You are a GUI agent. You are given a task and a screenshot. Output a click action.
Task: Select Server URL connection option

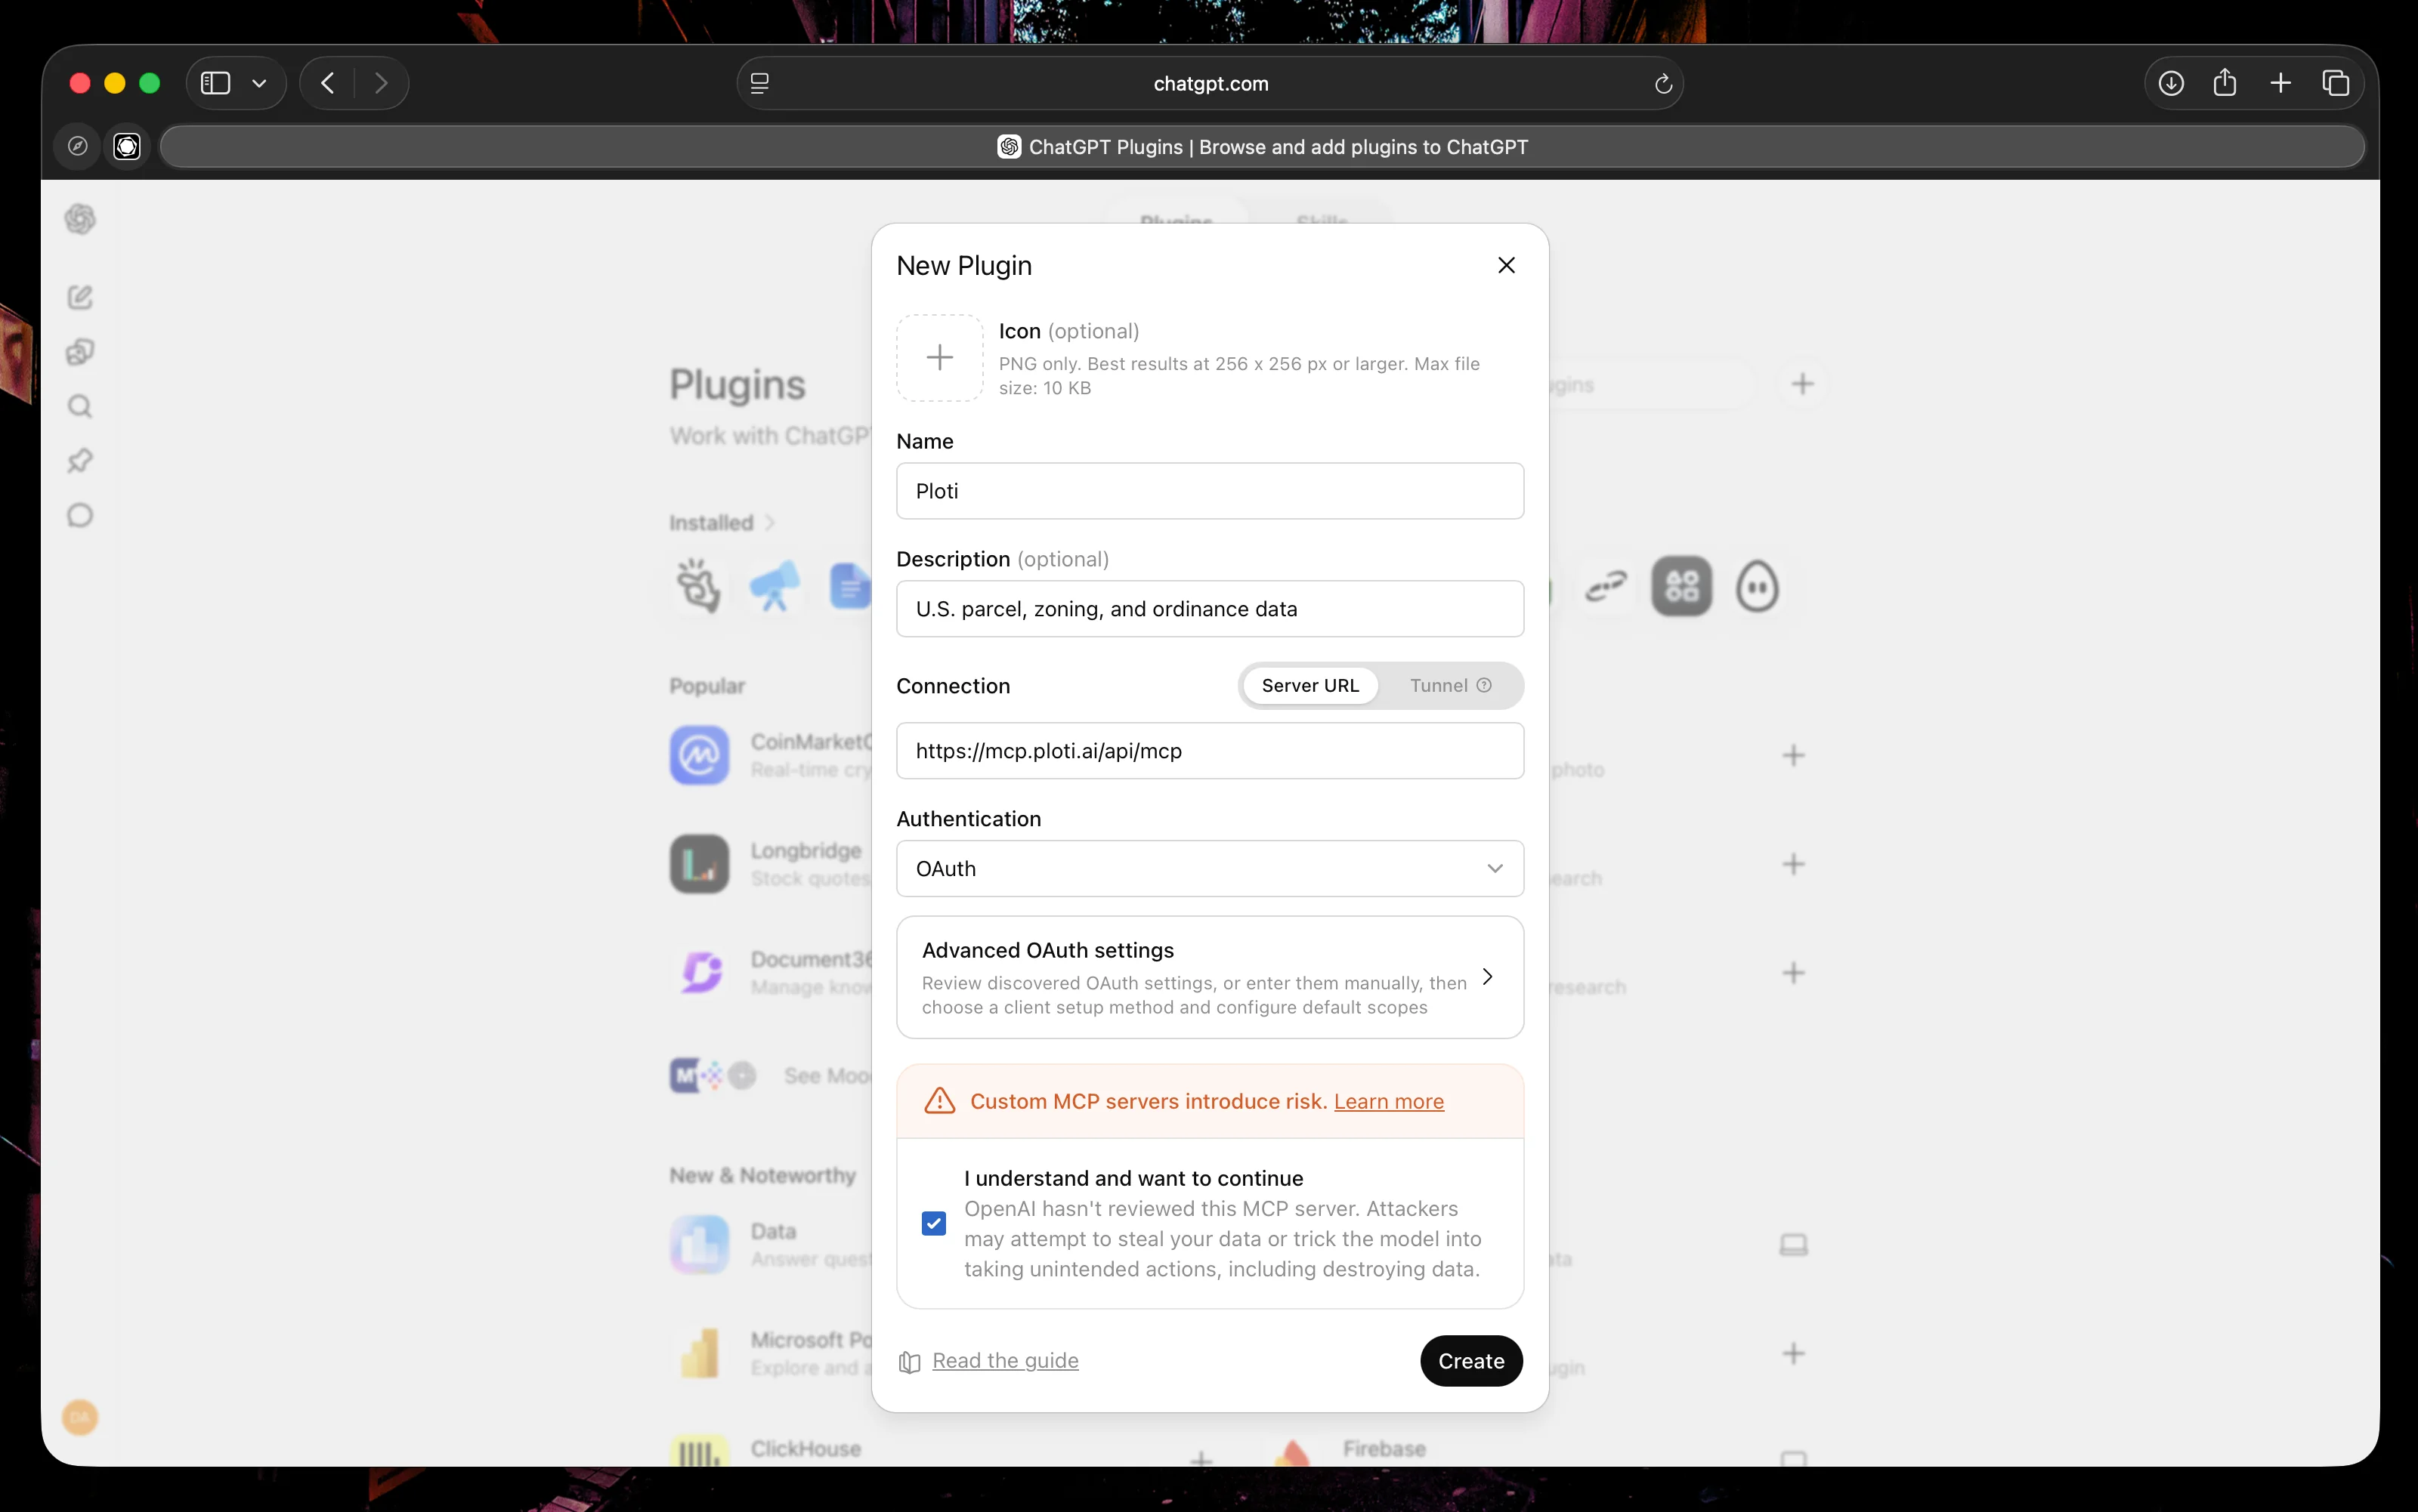pos(1309,685)
